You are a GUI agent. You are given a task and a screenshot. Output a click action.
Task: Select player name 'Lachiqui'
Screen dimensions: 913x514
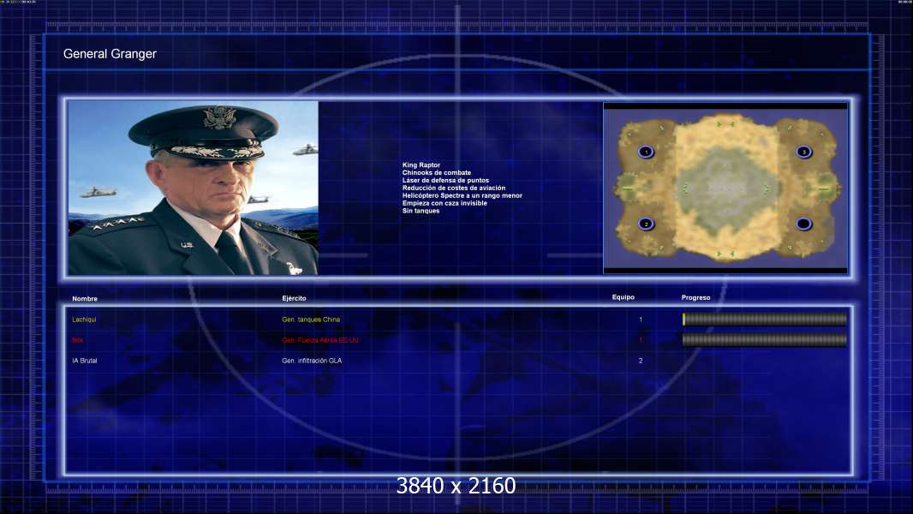[84, 320]
